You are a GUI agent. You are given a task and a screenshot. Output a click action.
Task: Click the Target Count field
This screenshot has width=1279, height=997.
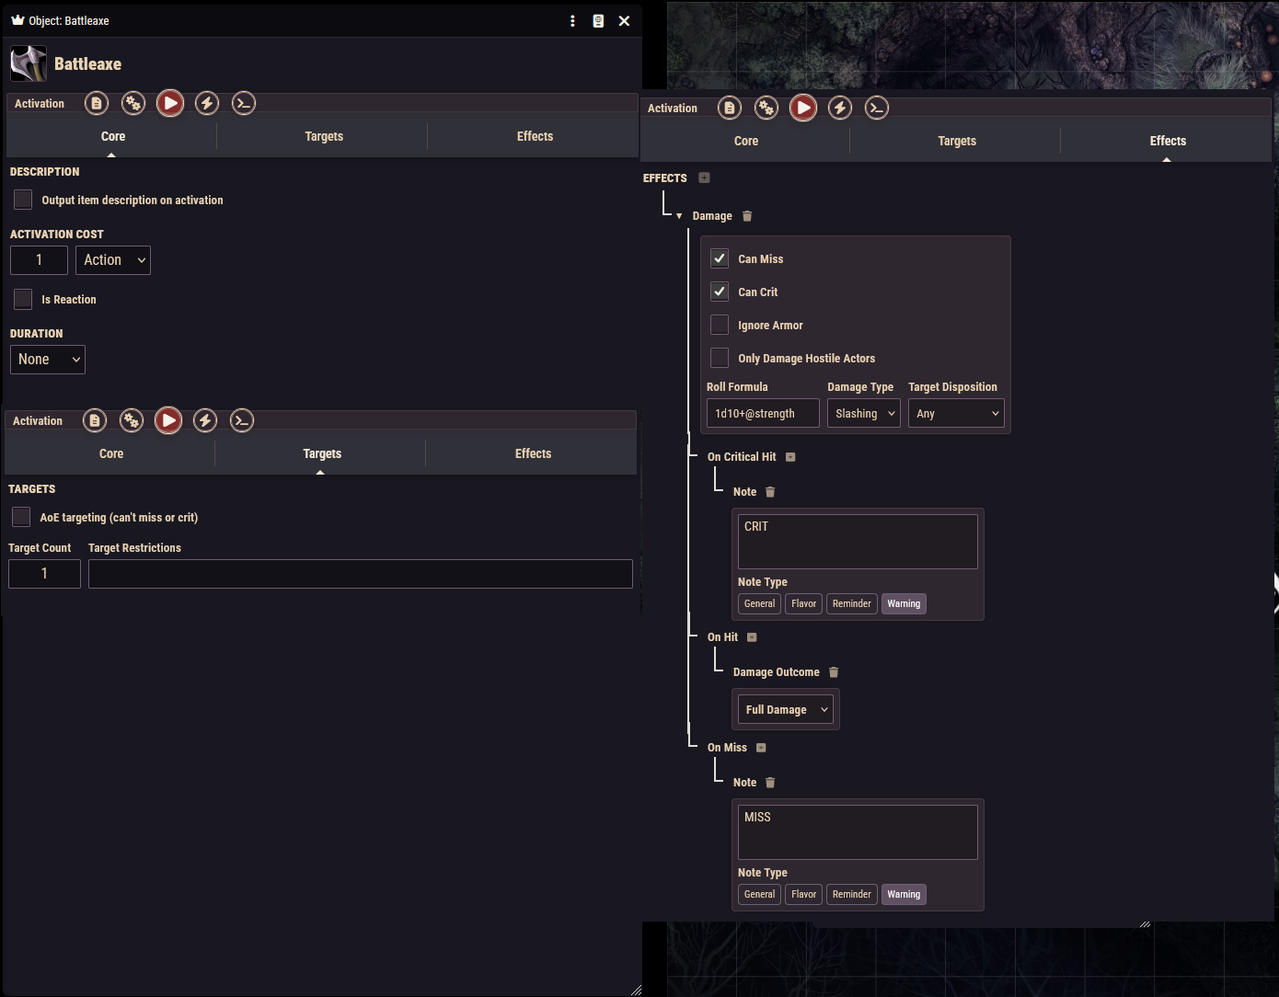pos(44,574)
